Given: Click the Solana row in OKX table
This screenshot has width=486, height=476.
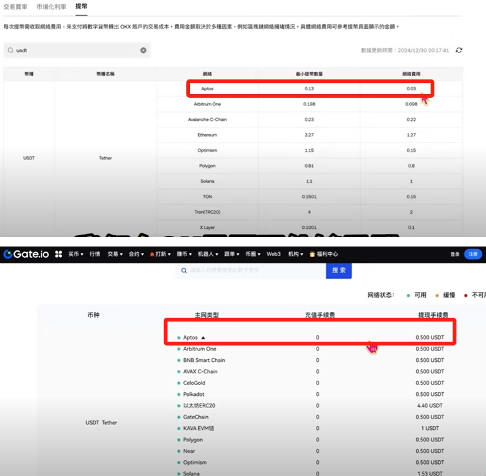Looking at the screenshot, I should point(309,181).
